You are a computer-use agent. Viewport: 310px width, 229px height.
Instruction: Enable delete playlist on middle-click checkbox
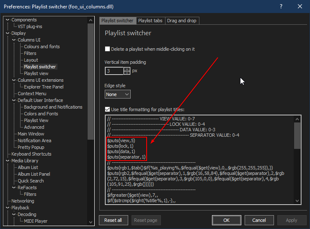coord(108,49)
